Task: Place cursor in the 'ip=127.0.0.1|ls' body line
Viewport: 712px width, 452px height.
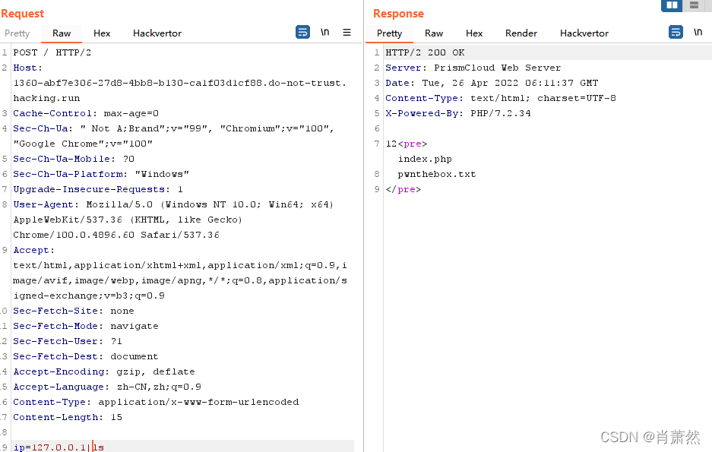Action: pyautogui.click(x=59, y=447)
